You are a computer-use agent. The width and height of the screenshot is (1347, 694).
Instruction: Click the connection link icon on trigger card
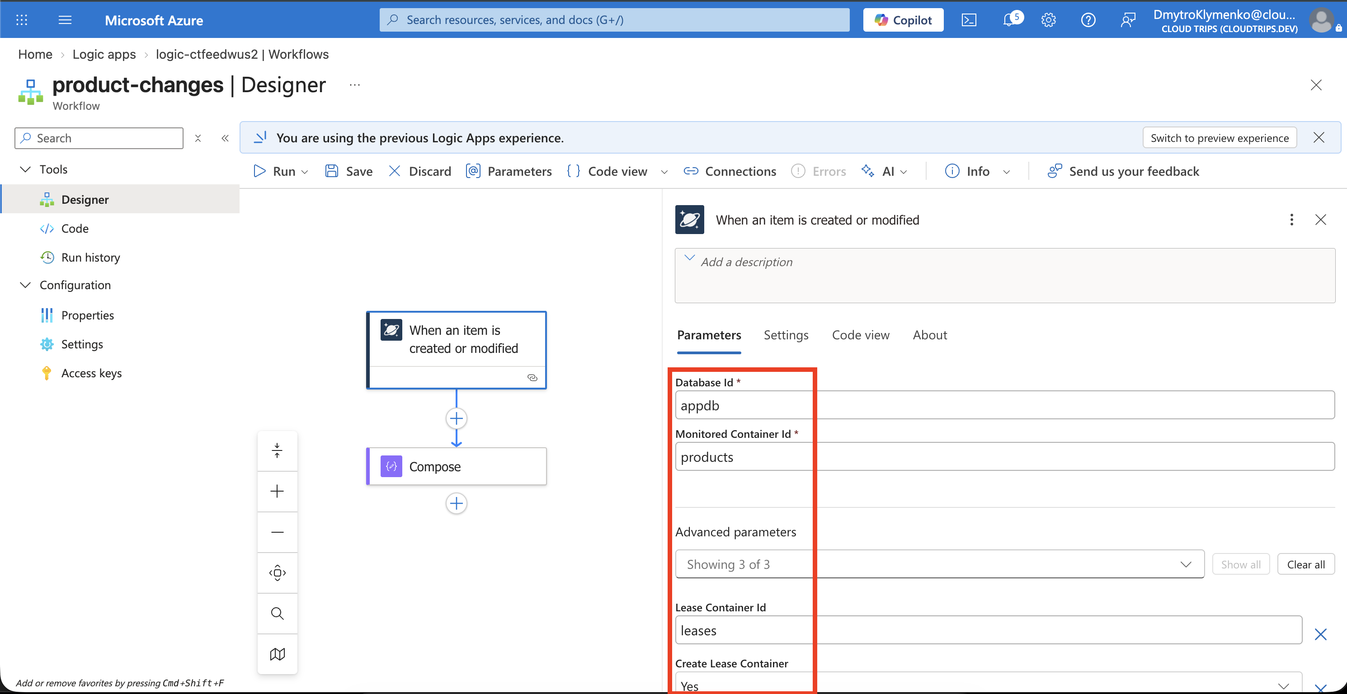(x=532, y=378)
